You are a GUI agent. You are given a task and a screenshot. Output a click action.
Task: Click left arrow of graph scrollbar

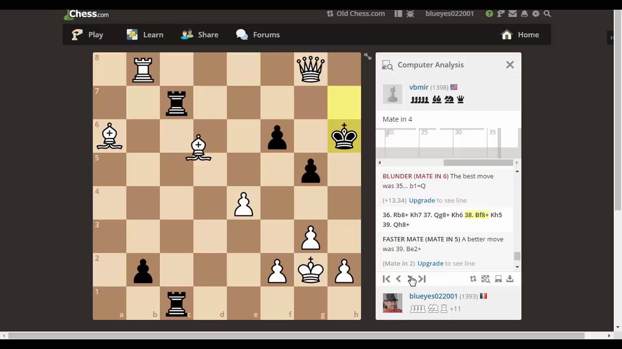pyautogui.click(x=380, y=163)
